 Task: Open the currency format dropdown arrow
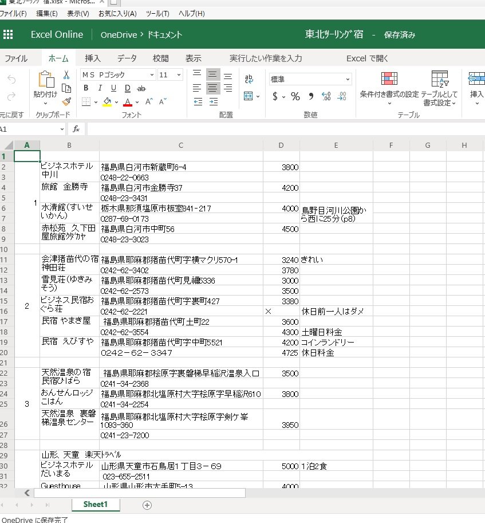283,97
